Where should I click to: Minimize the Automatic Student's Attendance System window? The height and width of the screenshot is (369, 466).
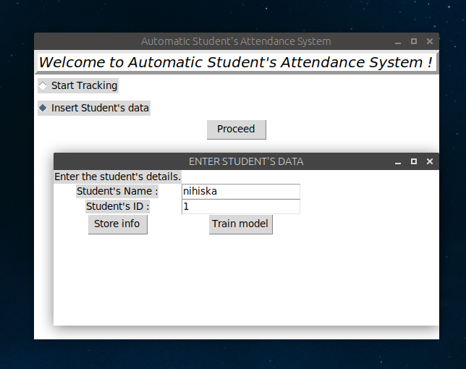(398, 41)
